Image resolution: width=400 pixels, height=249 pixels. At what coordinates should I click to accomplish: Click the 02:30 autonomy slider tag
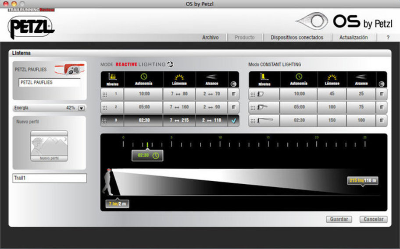tap(147, 155)
